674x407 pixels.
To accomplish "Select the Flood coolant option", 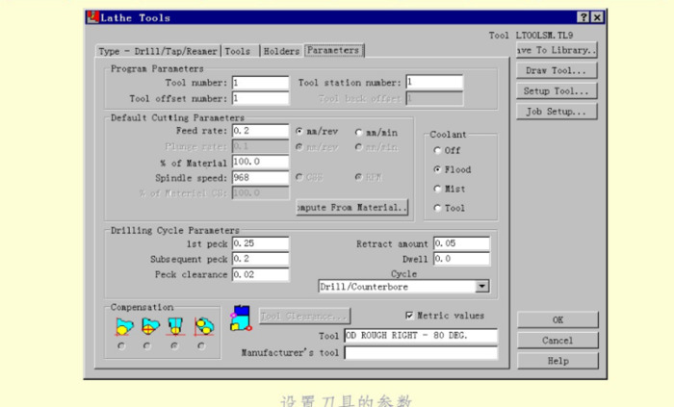I will (439, 169).
